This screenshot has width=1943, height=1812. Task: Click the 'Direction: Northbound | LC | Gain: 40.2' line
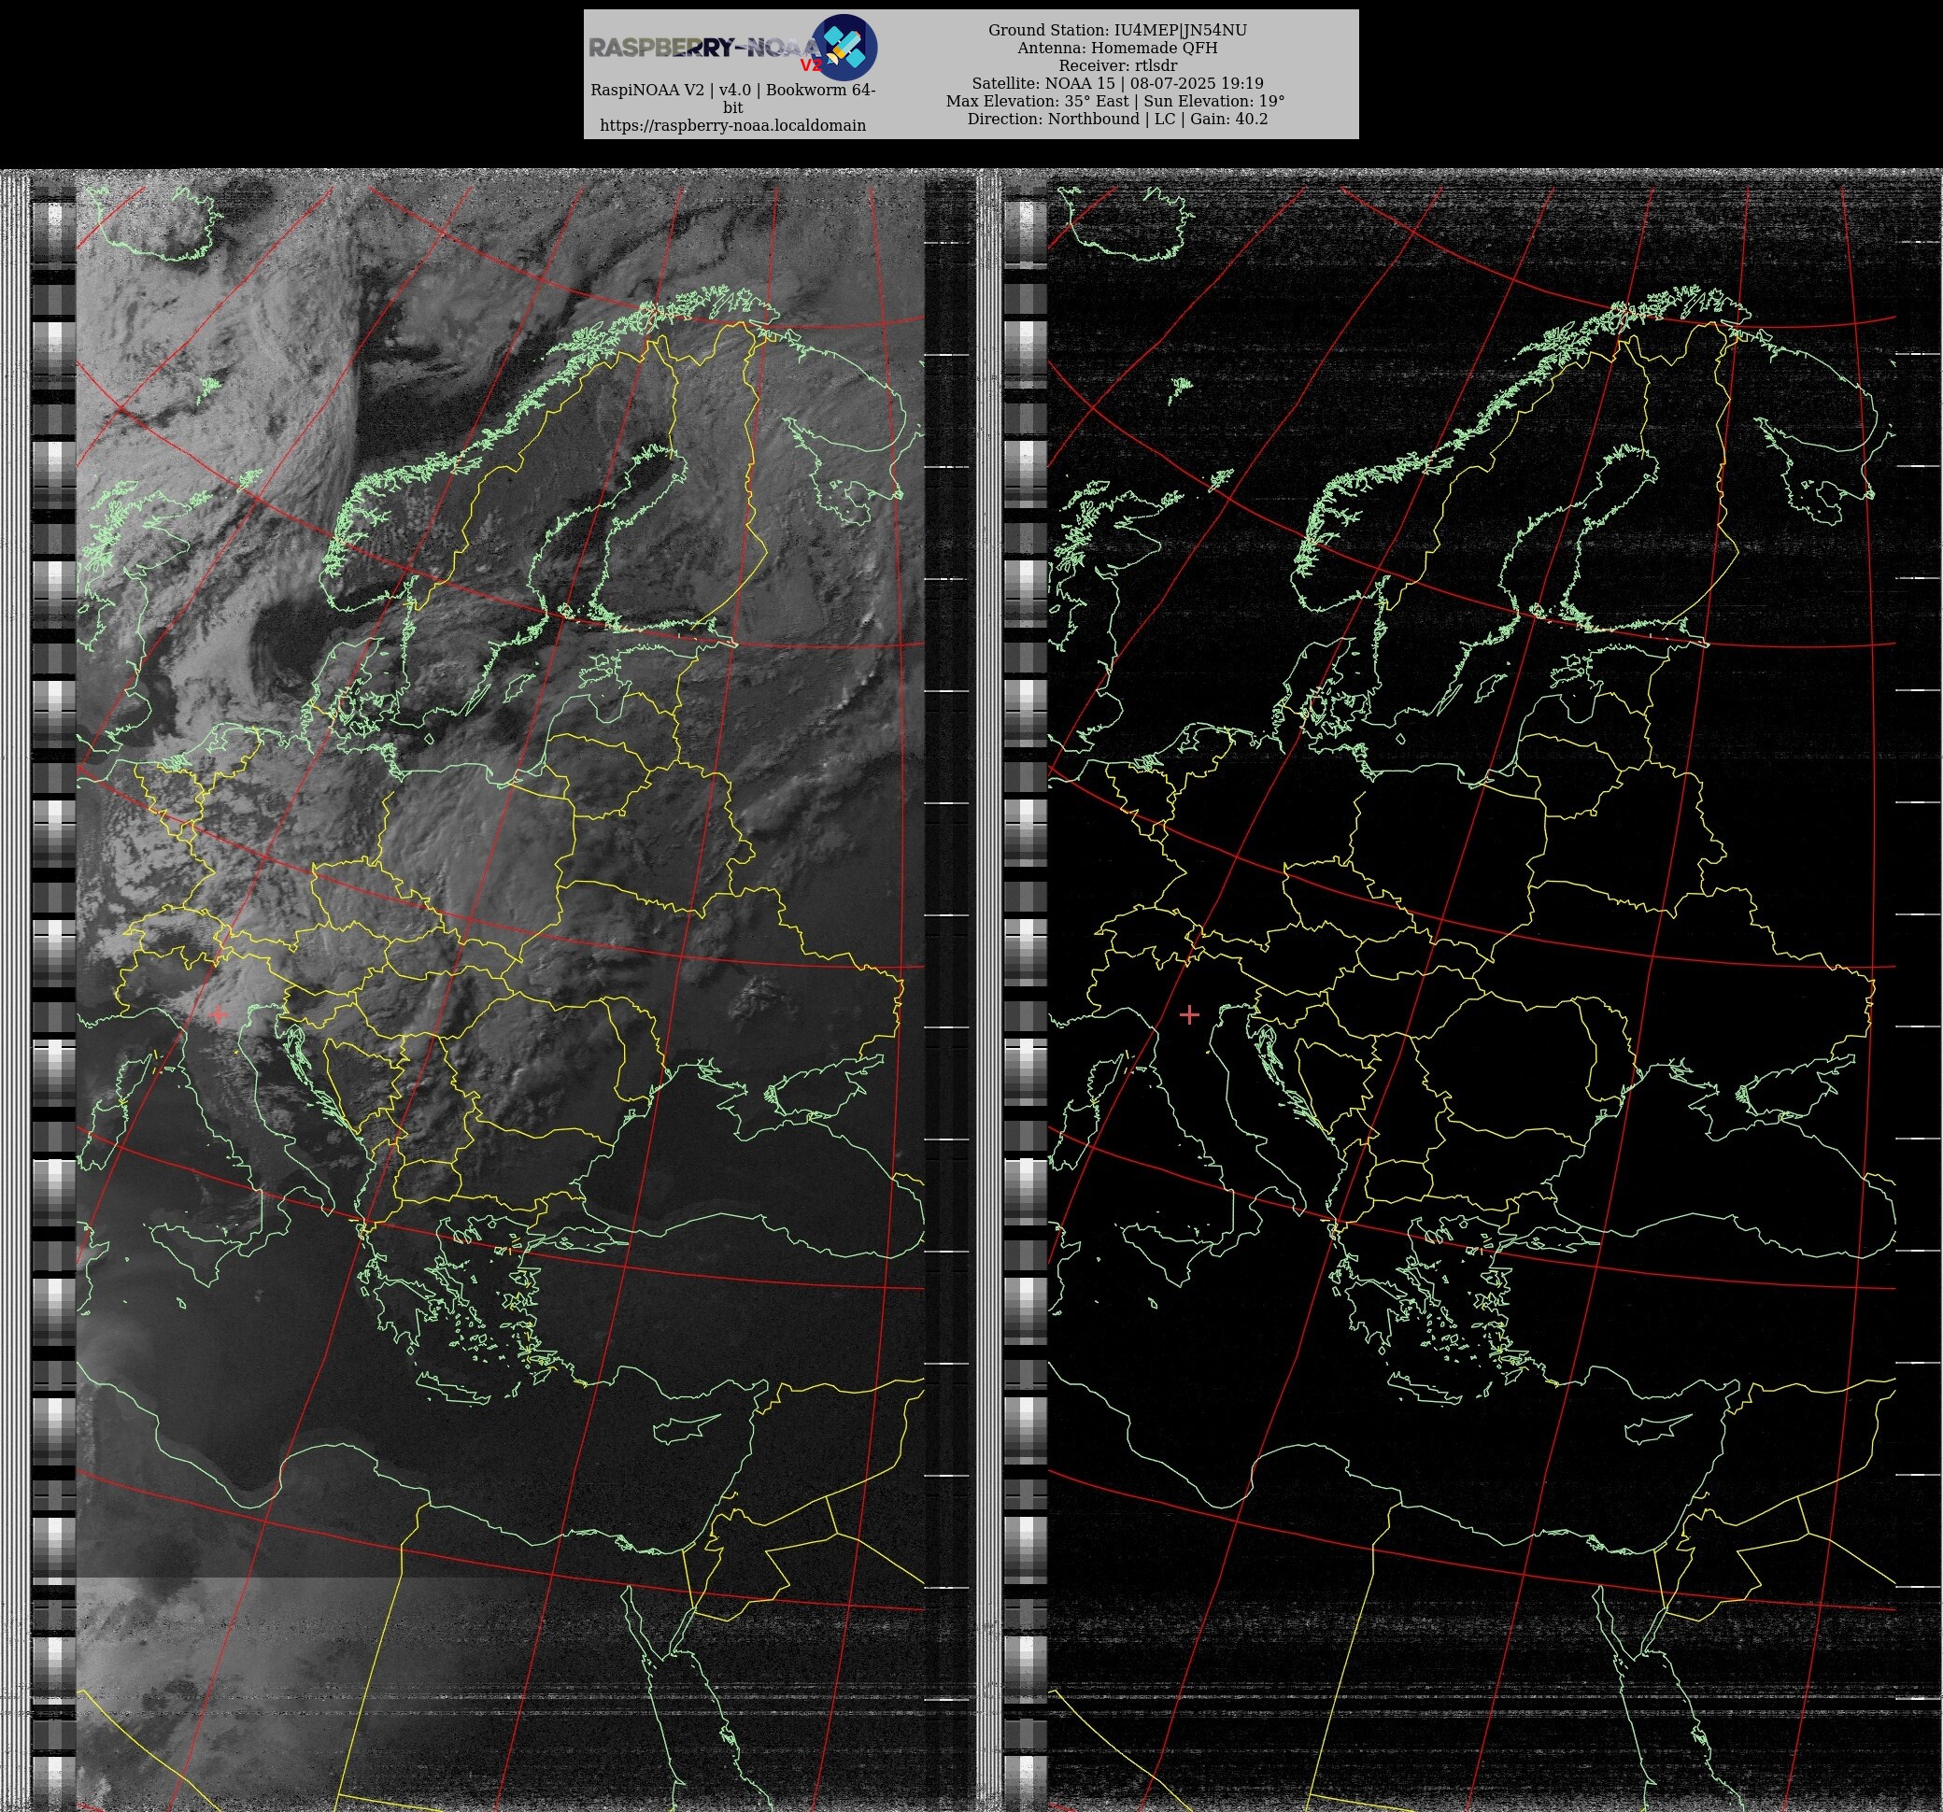click(1117, 119)
